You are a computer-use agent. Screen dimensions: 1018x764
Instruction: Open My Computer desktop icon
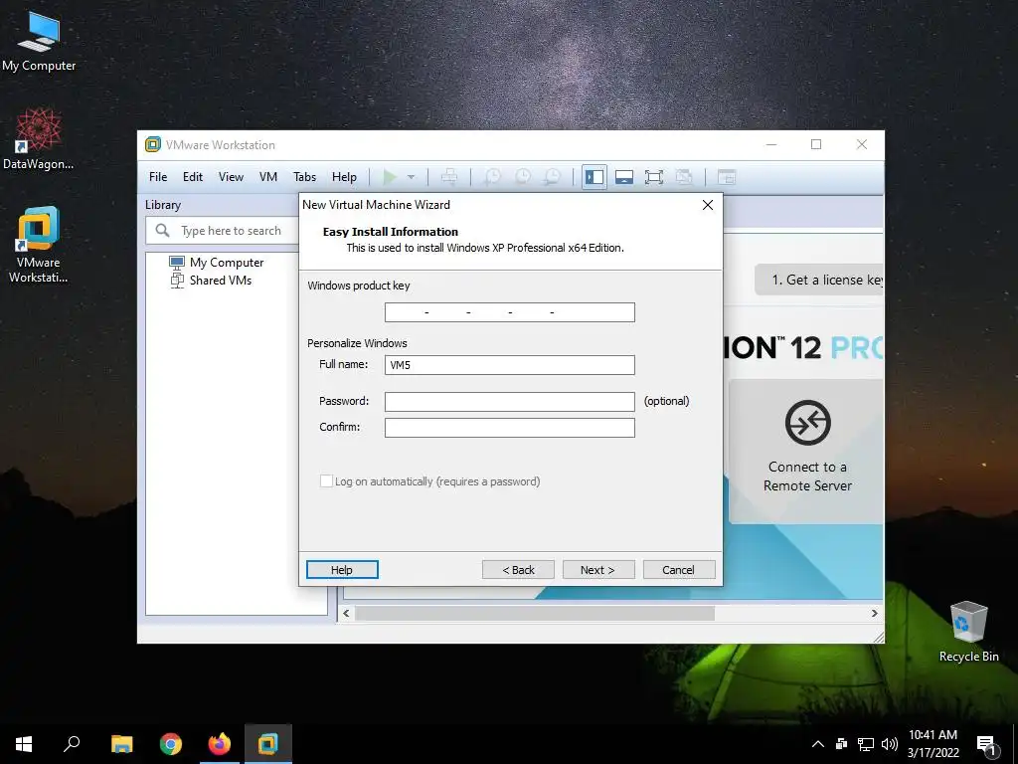pyautogui.click(x=39, y=42)
